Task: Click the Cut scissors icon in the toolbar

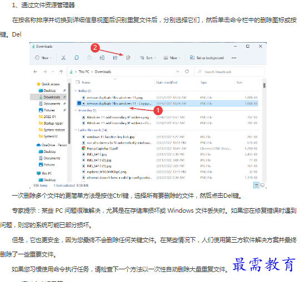Action: point(63,58)
